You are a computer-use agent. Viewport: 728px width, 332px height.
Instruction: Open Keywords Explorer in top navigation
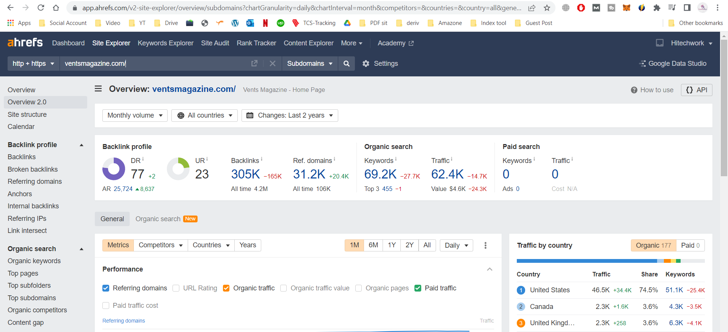tap(165, 43)
